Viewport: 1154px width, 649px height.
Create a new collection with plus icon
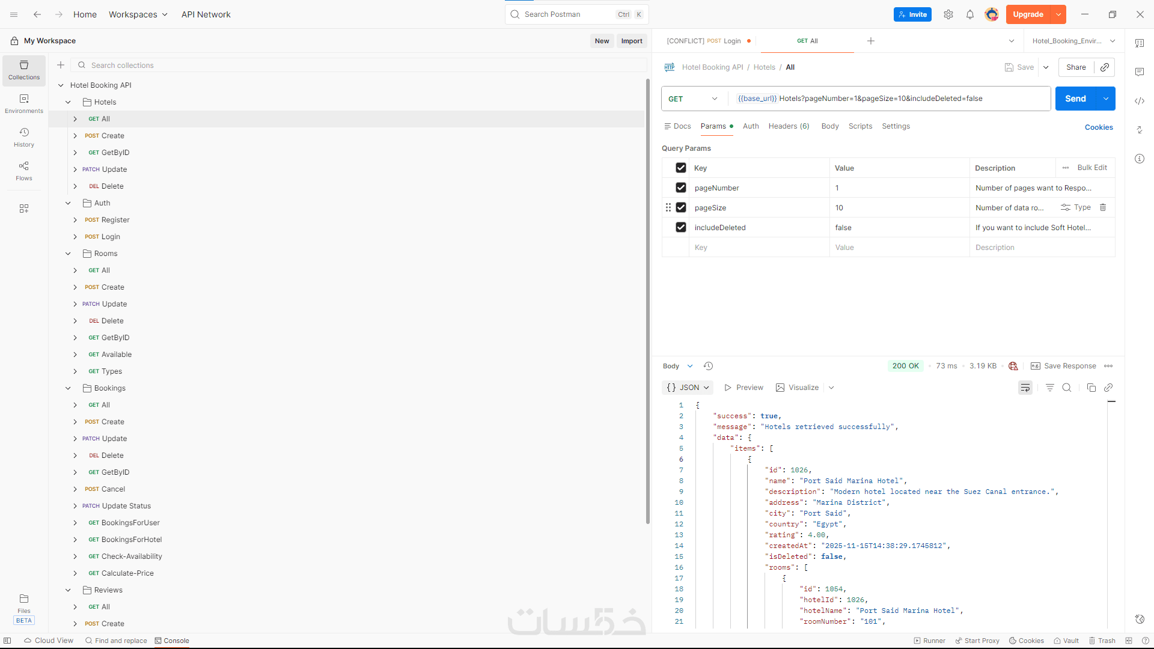pyautogui.click(x=61, y=65)
